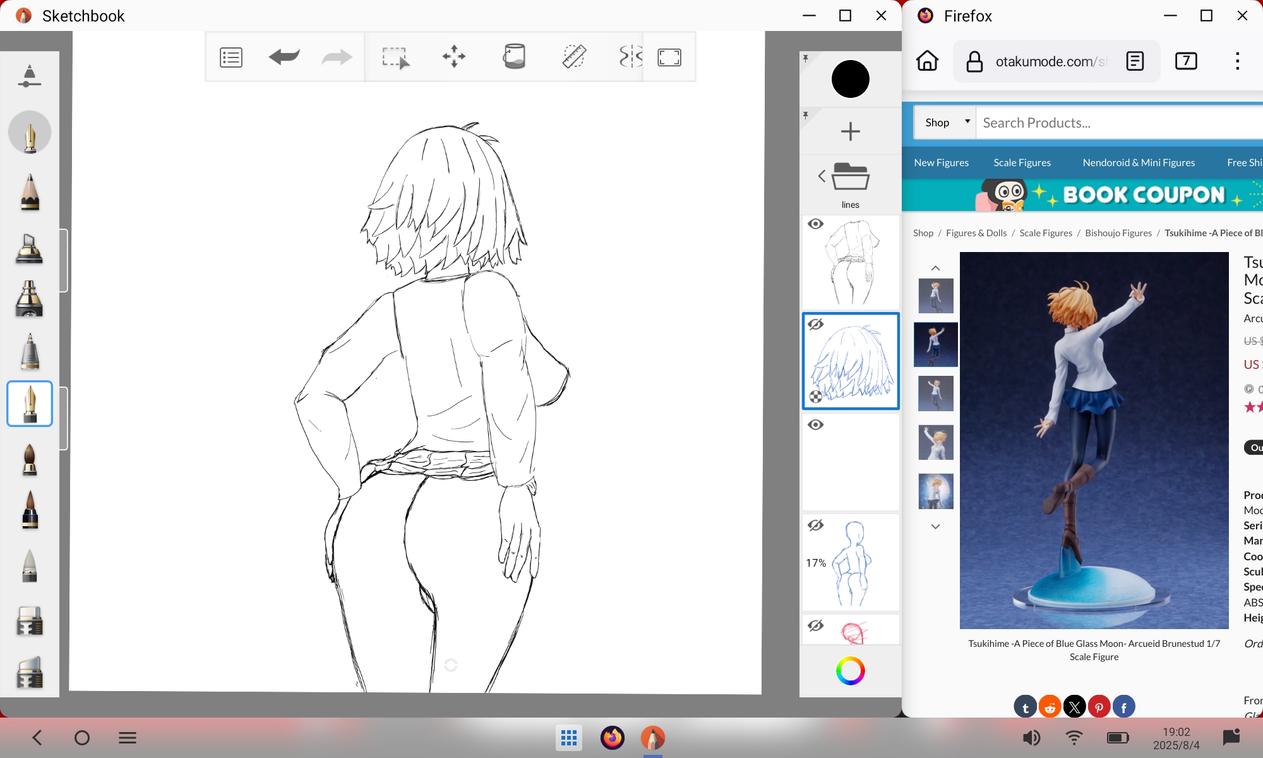Toggle transparency lock on the hair layer

(x=816, y=397)
